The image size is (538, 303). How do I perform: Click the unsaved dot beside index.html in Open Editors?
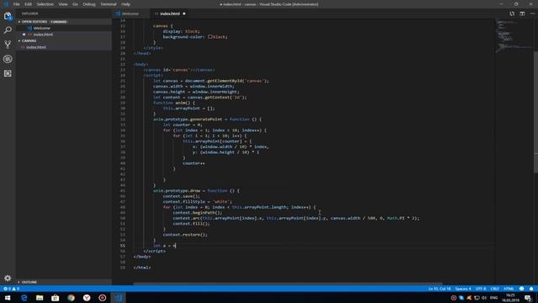pos(24,35)
